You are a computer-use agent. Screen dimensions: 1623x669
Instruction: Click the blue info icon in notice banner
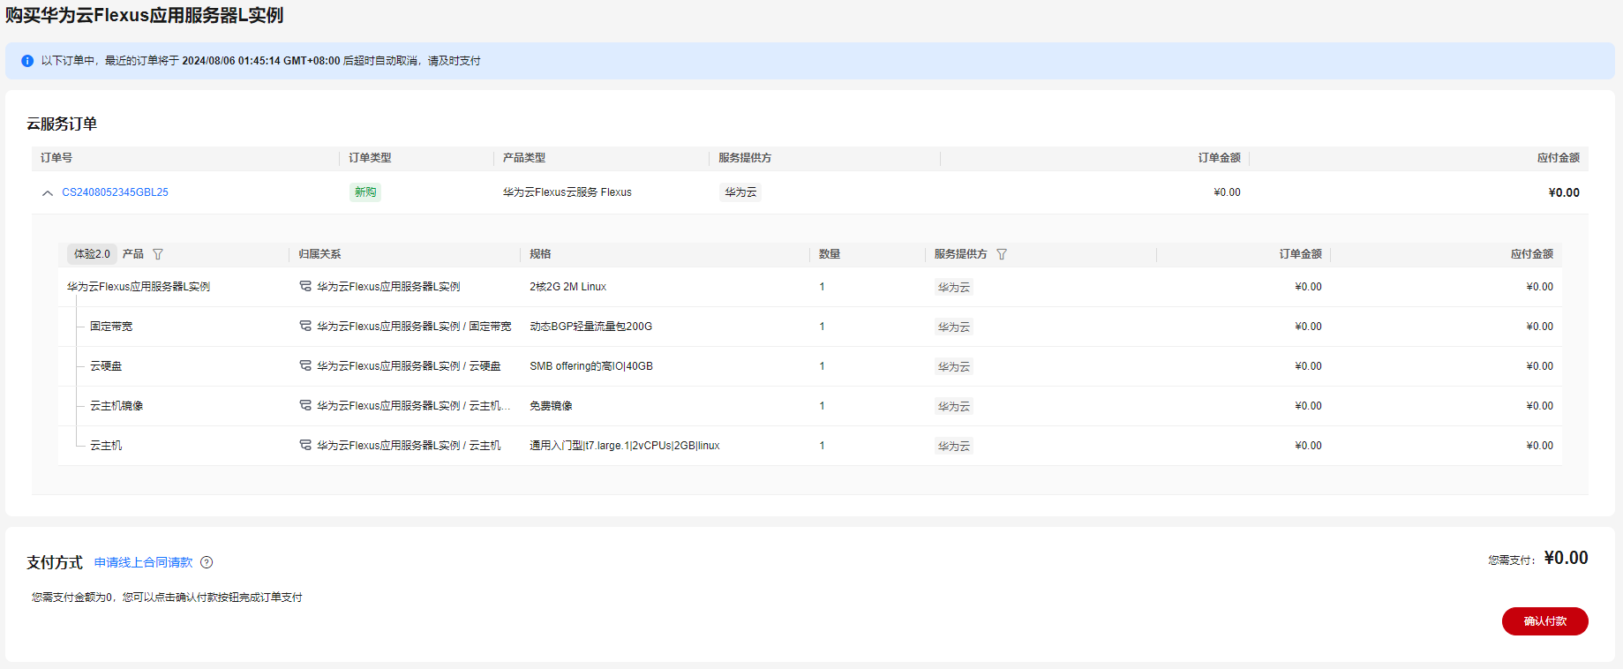27,61
